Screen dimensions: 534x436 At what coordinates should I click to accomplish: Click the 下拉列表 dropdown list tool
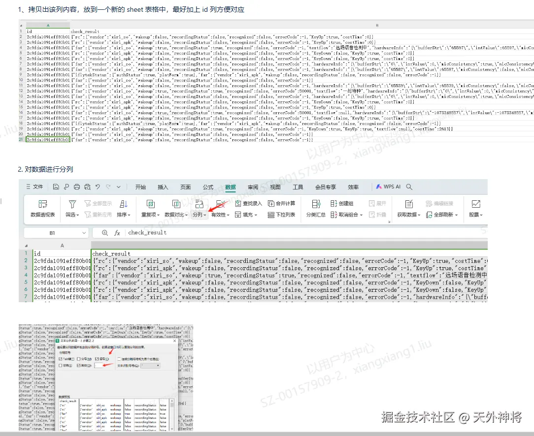point(281,215)
